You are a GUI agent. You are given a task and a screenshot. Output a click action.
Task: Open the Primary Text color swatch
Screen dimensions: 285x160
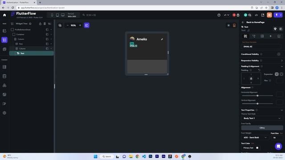[257, 148]
